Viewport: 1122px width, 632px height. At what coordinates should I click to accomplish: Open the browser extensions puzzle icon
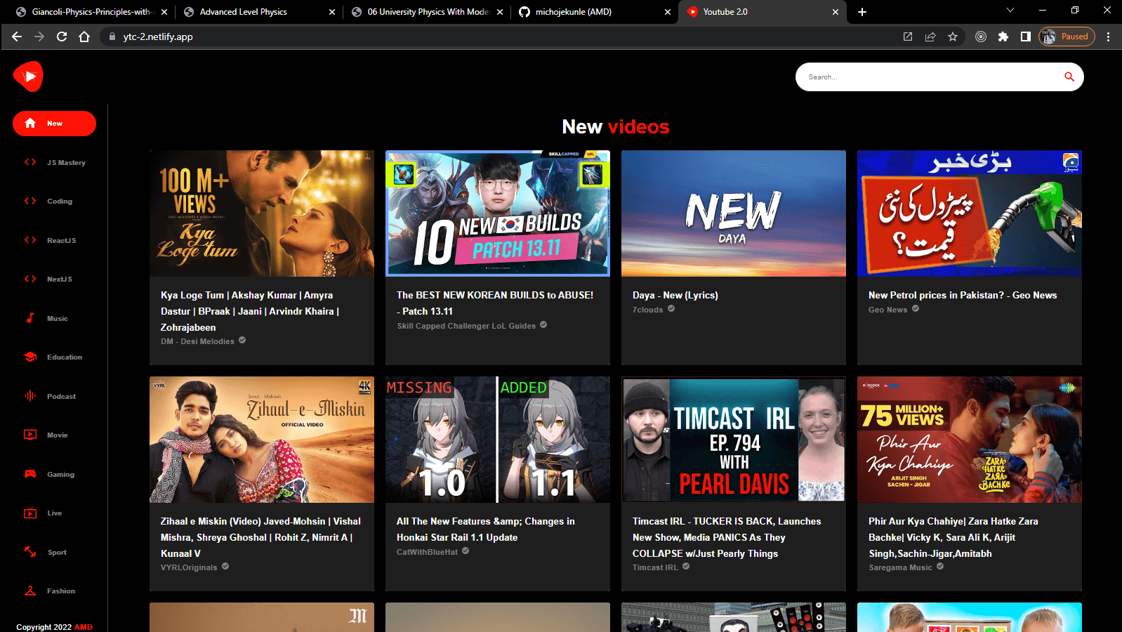1003,37
